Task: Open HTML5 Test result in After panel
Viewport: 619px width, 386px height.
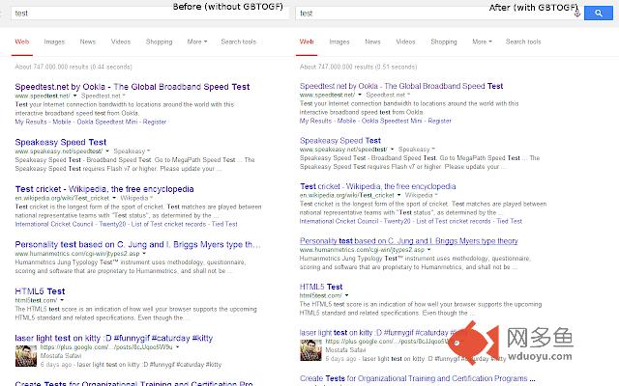Action: [x=321, y=287]
